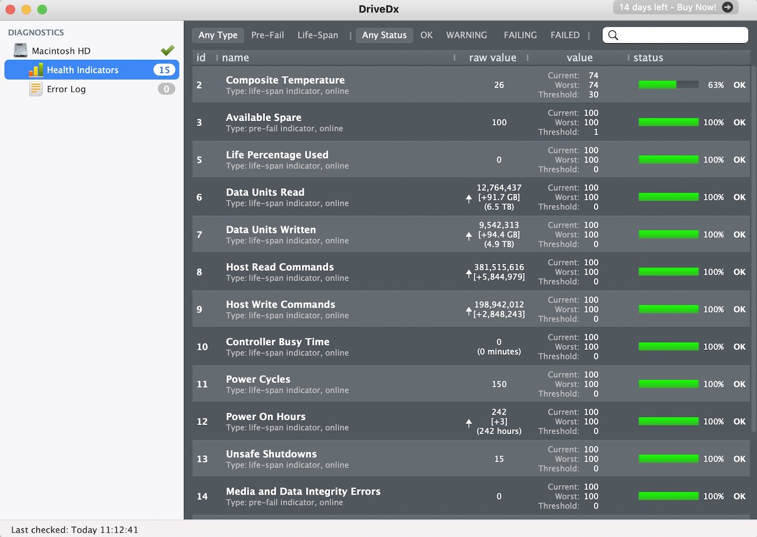This screenshot has width=757, height=537.
Task: Click the arrow icon in Buy Now banner
Action: pyautogui.click(x=727, y=7)
